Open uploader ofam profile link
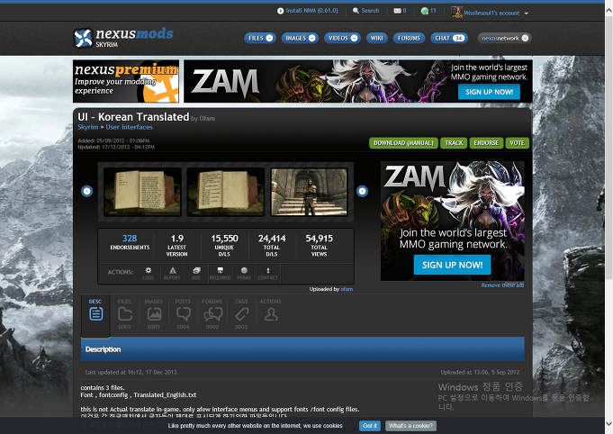 pyautogui.click(x=347, y=289)
